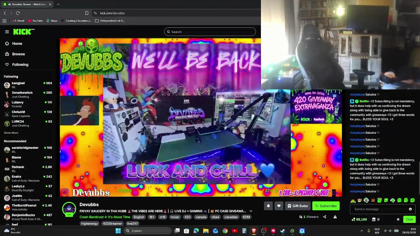Open Brave browser taskbar icon
Viewport: 420px width, 236px height.
pyautogui.click(x=254, y=231)
